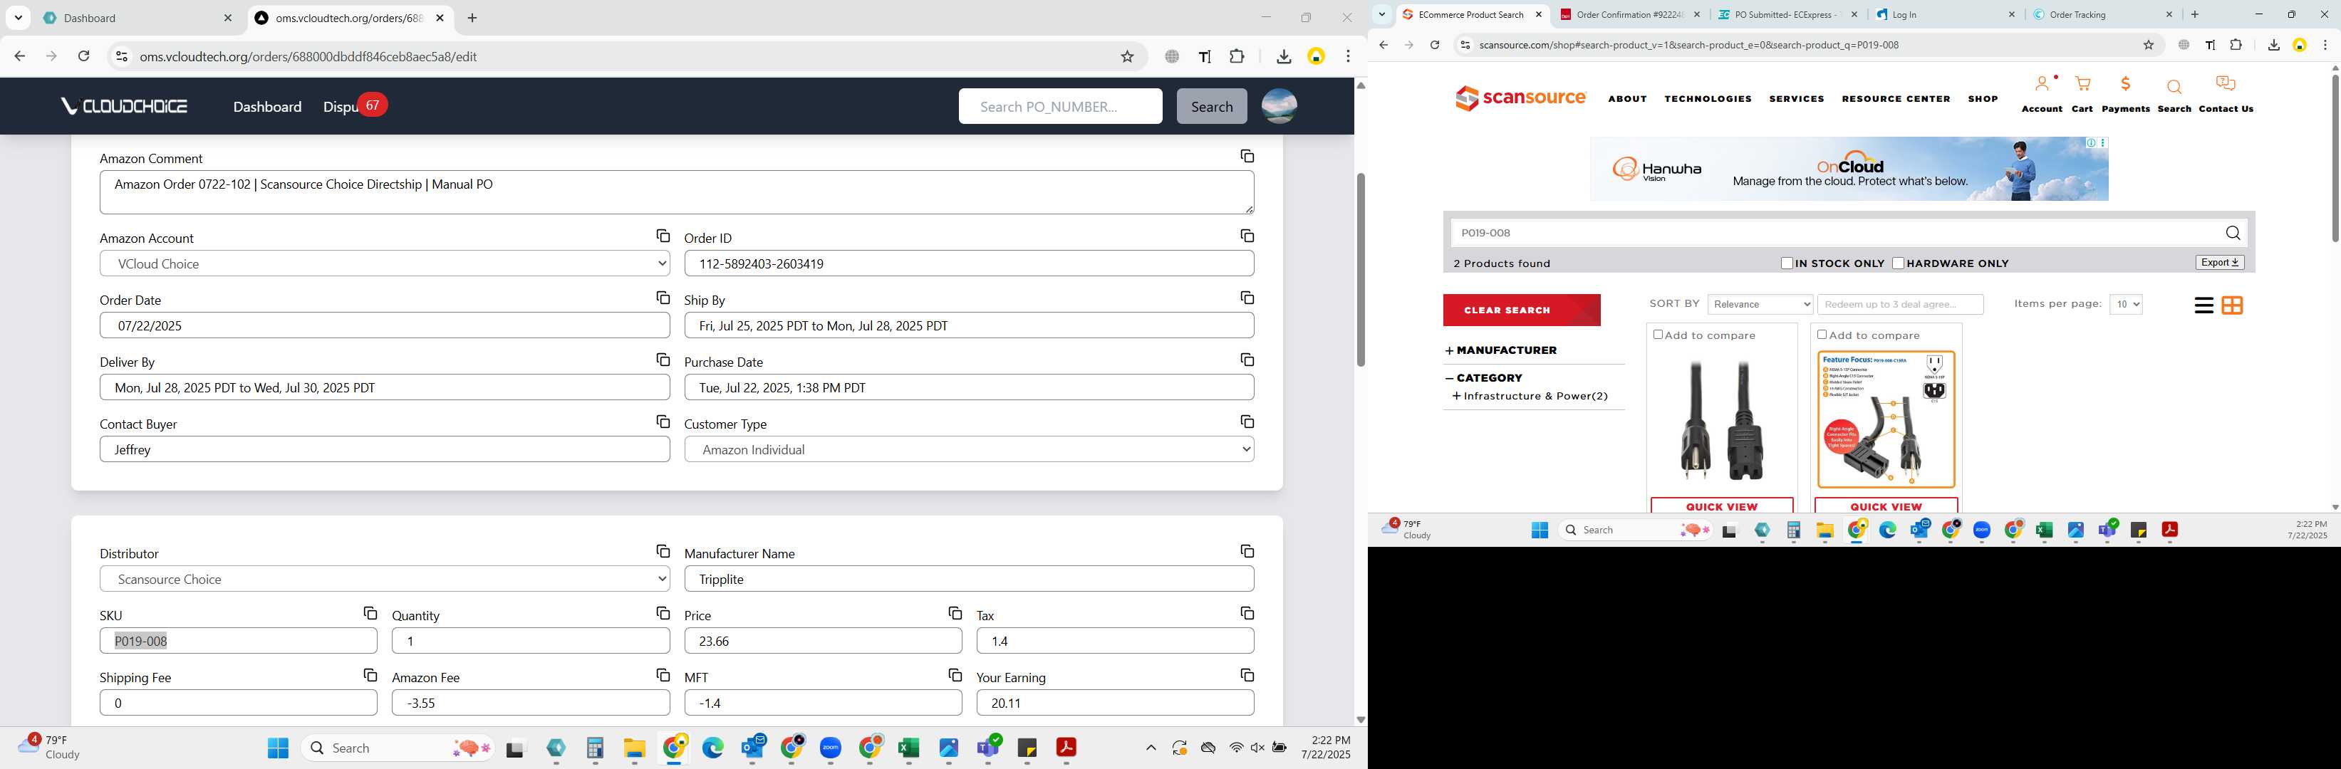The image size is (2341, 769).
Task: Copy the Tax value
Action: 1247,613
